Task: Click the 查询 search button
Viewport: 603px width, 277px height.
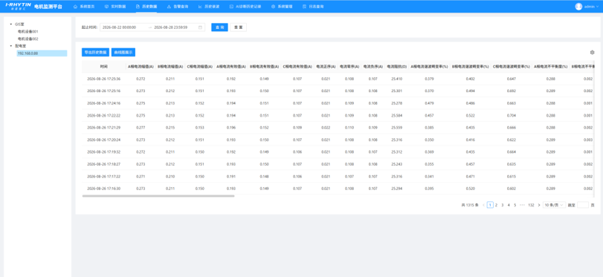Action: (x=219, y=27)
